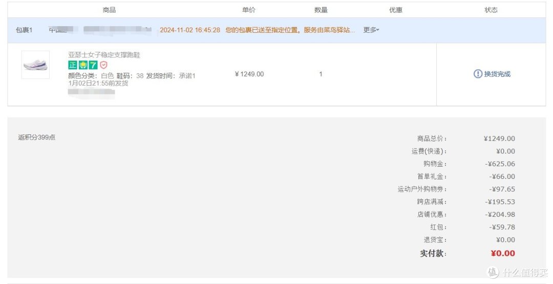The width and height of the screenshot is (553, 284).
Task: Select the package delivery message text
Action: coord(290,30)
